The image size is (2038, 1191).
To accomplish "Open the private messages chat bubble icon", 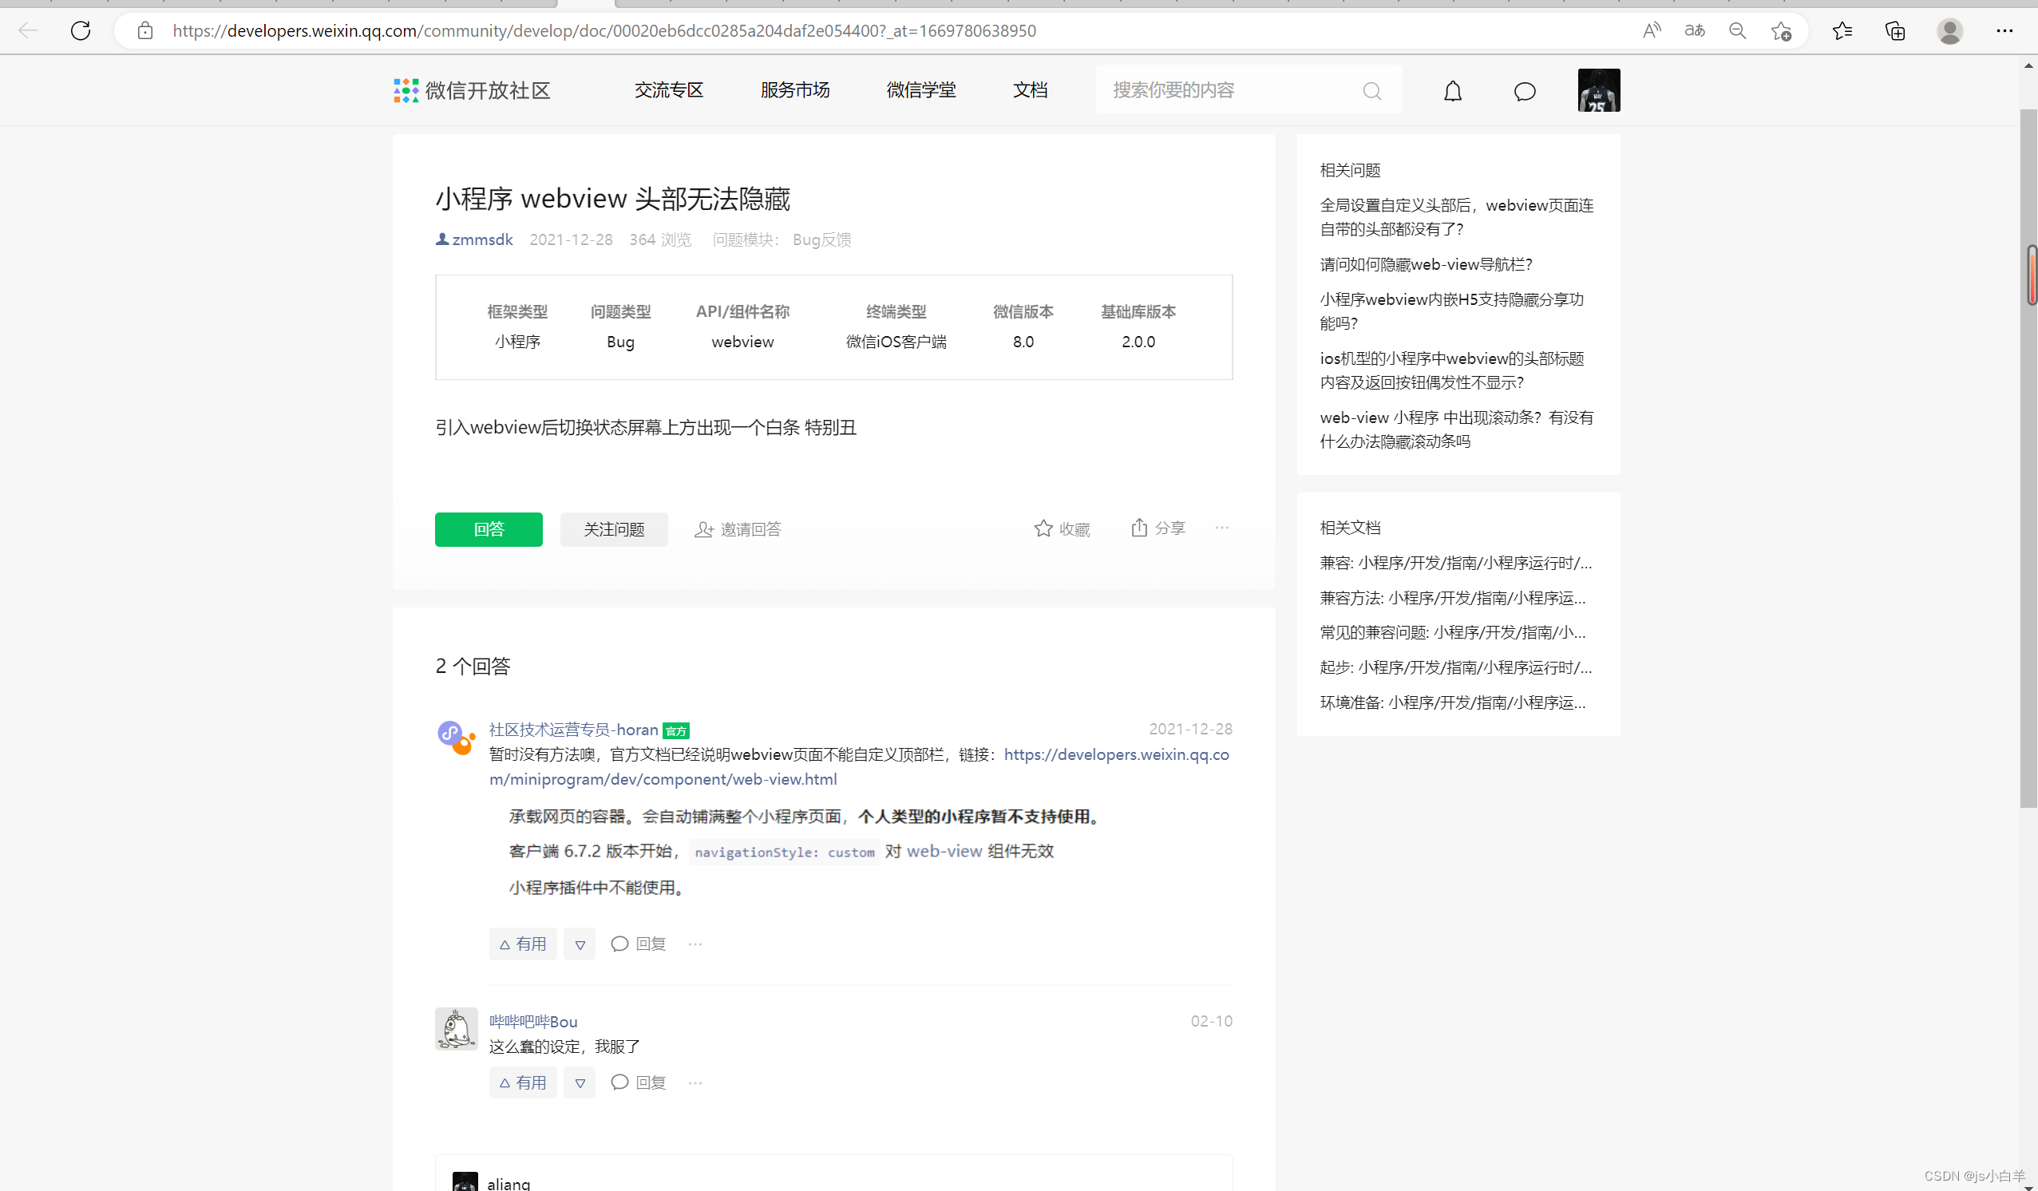I will (x=1524, y=90).
